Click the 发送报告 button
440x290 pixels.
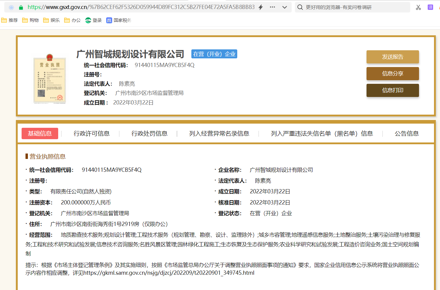pos(392,57)
